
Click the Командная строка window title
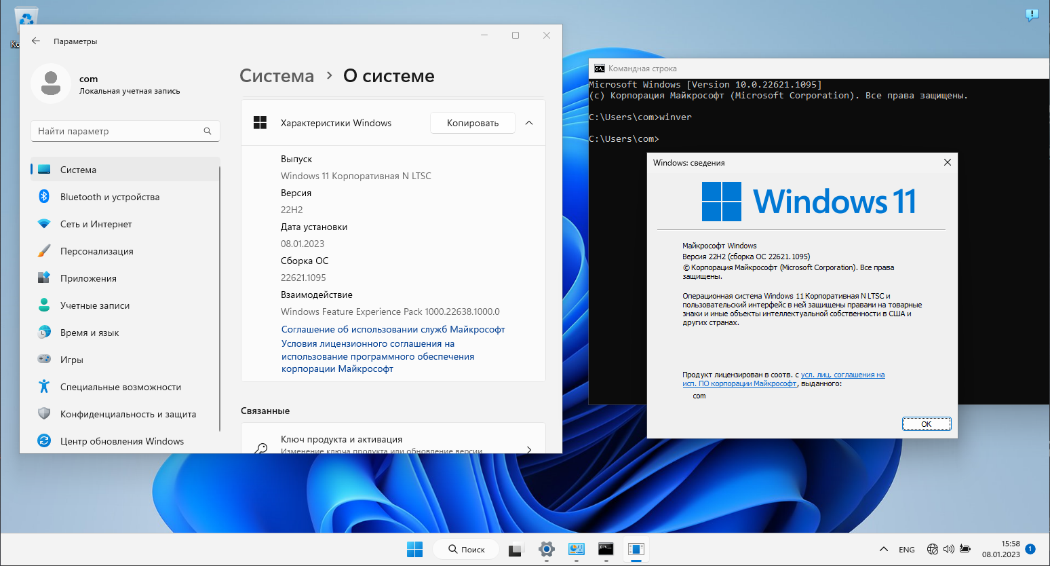pyautogui.click(x=642, y=69)
